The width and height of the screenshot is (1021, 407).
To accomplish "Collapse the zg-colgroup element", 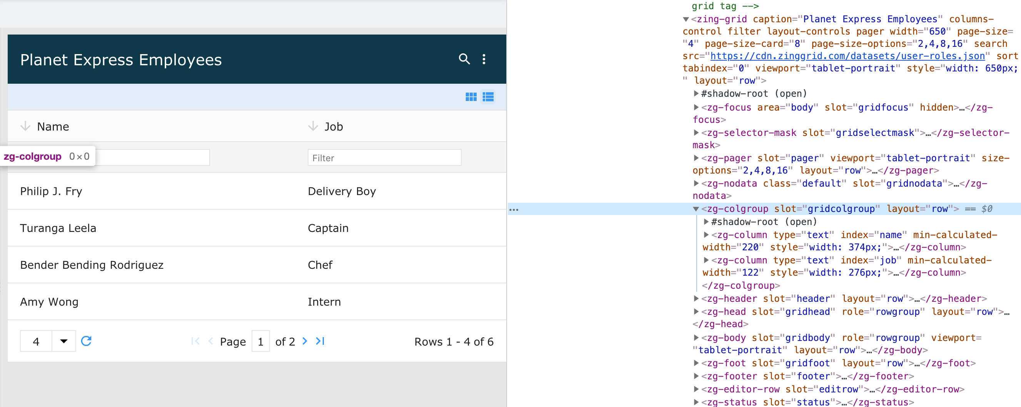I will click(696, 209).
